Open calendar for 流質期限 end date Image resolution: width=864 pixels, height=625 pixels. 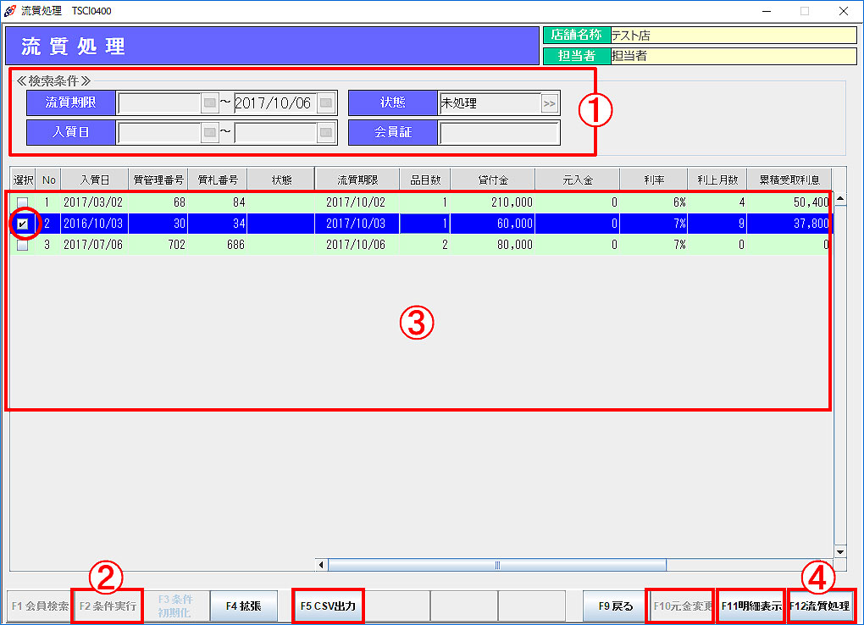pos(325,103)
